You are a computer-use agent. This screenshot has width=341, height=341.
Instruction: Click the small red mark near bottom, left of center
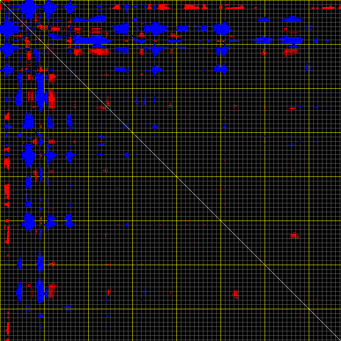109,292
